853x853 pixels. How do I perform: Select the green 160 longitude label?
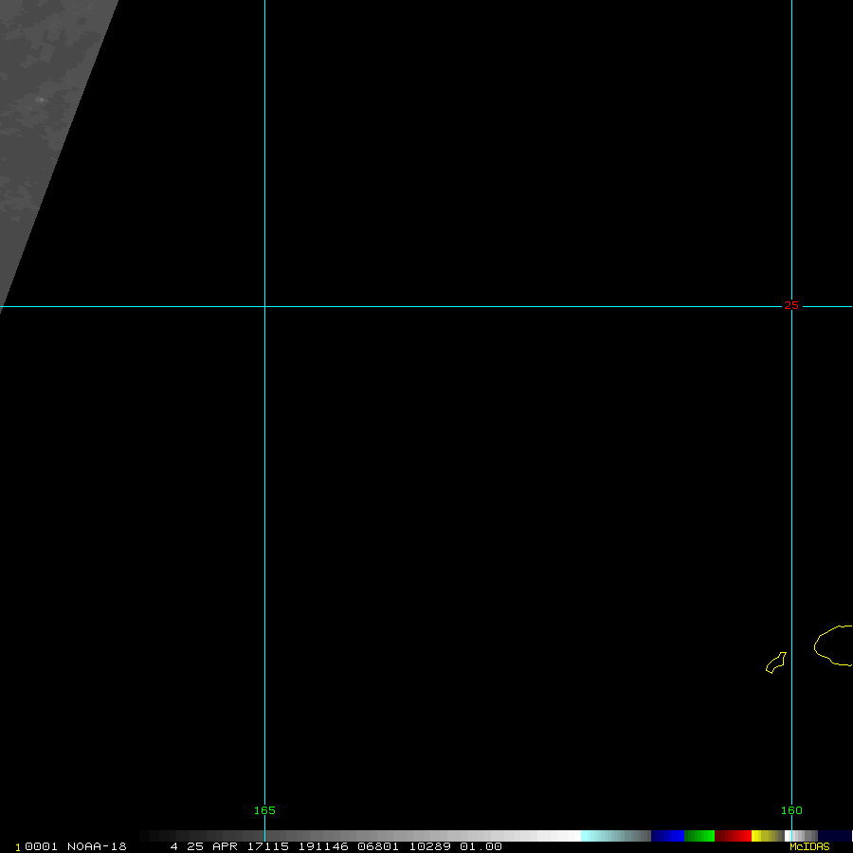791,810
